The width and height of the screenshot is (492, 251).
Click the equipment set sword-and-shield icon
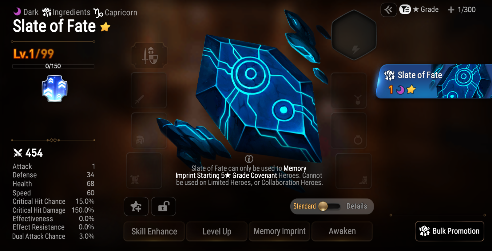149,56
